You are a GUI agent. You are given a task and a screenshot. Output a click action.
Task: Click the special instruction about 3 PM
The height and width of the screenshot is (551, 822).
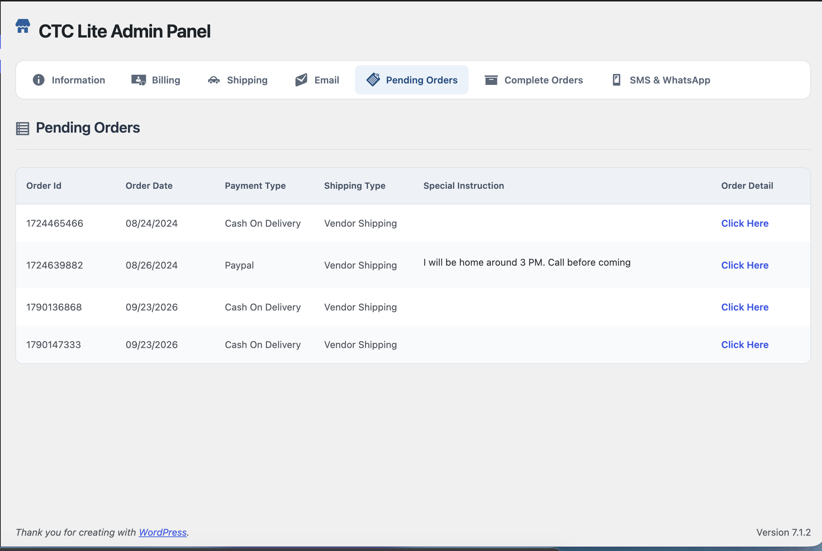[527, 262]
